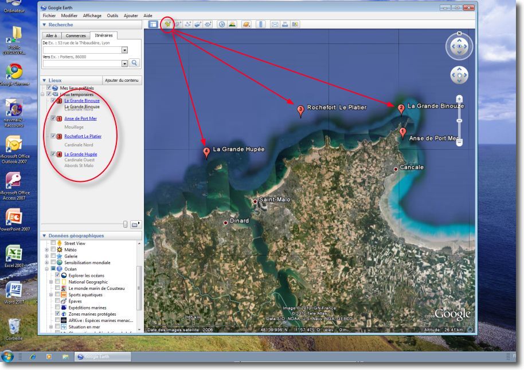The height and width of the screenshot is (370, 524).
Task: Enable the Street View layer checkbox
Action: tap(53, 243)
